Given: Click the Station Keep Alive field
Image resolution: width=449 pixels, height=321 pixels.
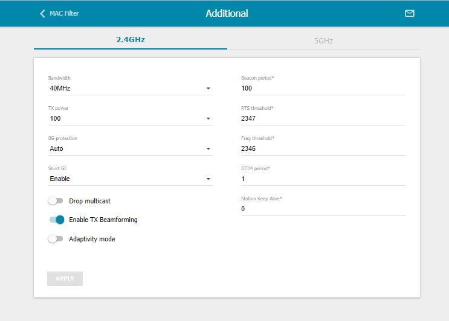Looking at the screenshot, I should (x=323, y=209).
